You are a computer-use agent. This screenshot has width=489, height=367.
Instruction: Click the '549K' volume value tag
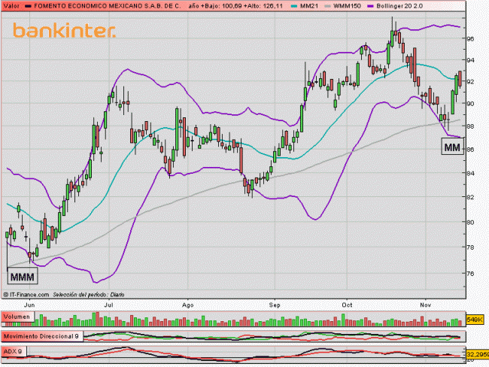(475, 320)
